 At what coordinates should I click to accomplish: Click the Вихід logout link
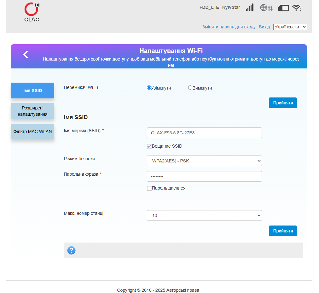tap(264, 27)
